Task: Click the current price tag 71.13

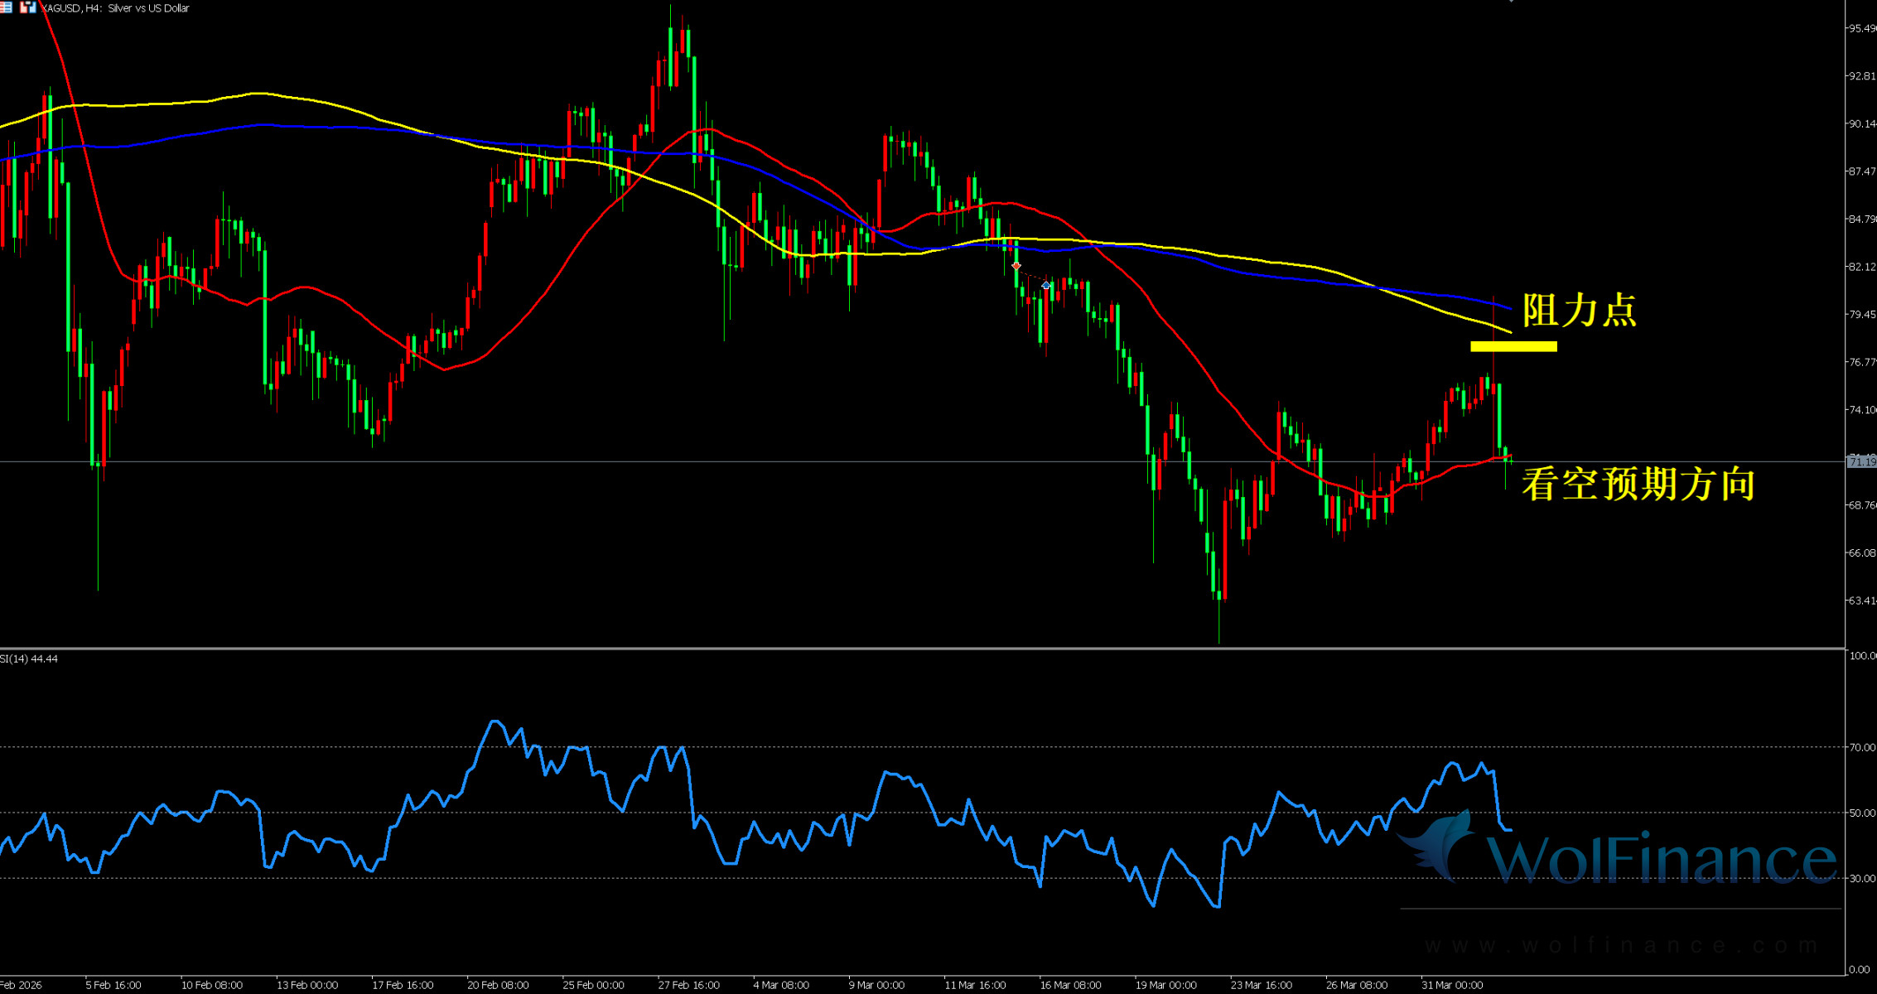Action: 1861,461
